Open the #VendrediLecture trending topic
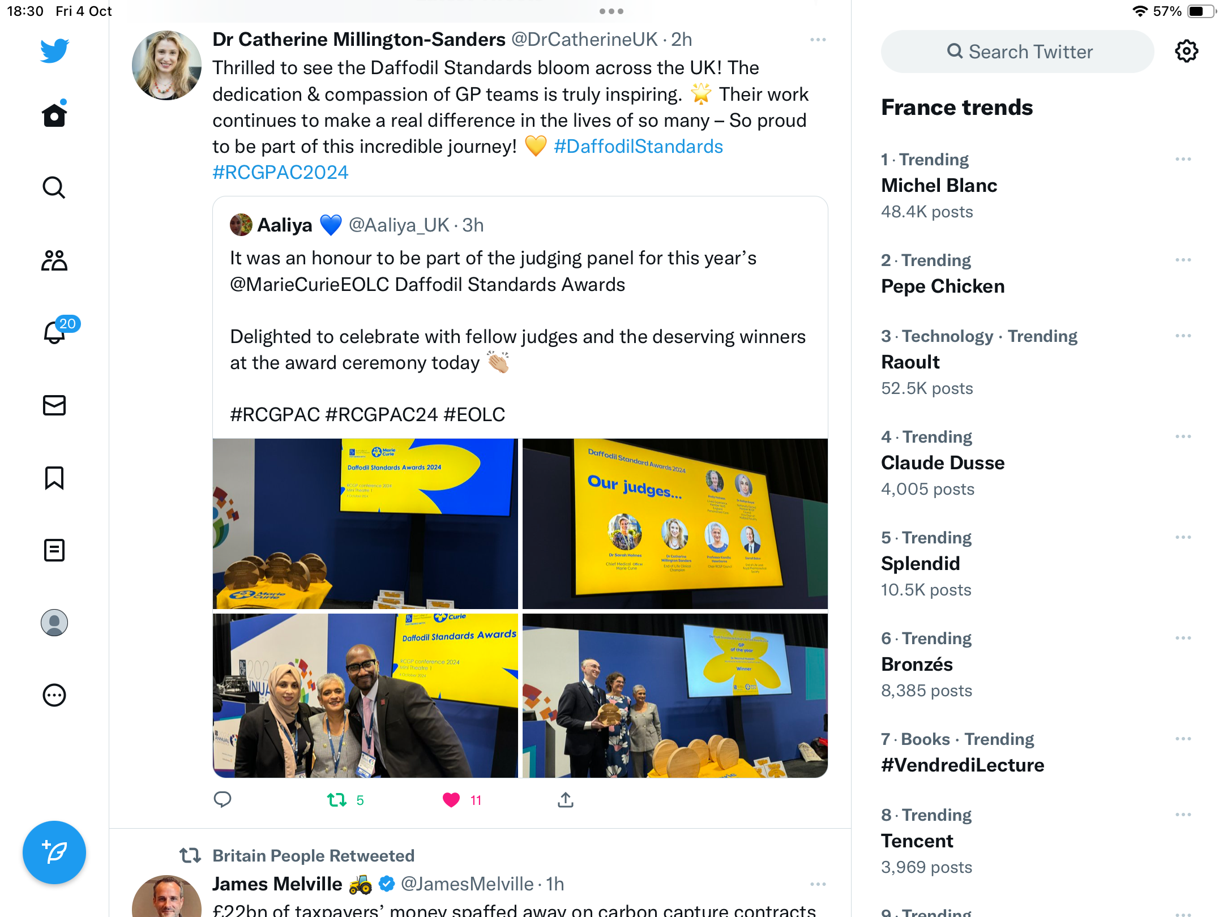This screenshot has width=1223, height=917. coord(963,765)
